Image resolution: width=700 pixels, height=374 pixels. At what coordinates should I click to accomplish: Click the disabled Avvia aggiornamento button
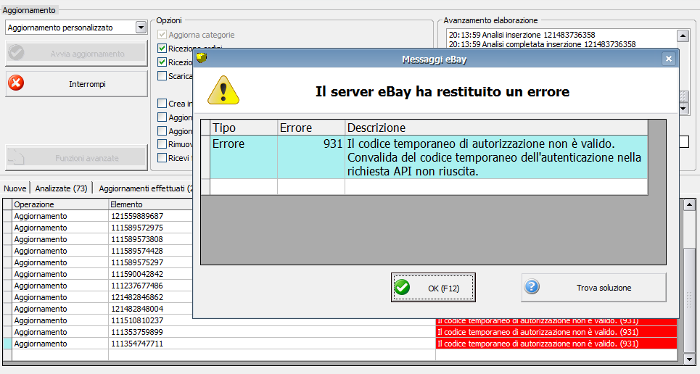point(76,54)
